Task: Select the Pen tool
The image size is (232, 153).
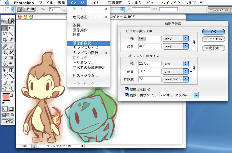Action: pyautogui.click(x=5, y=76)
